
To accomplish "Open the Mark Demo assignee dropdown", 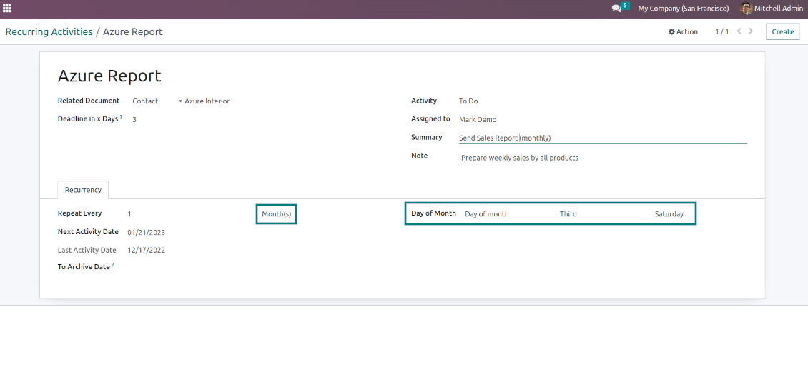I will point(478,119).
